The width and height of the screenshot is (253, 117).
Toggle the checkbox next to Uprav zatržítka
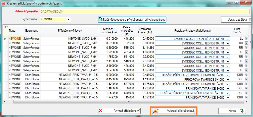click(x=250, y=20)
